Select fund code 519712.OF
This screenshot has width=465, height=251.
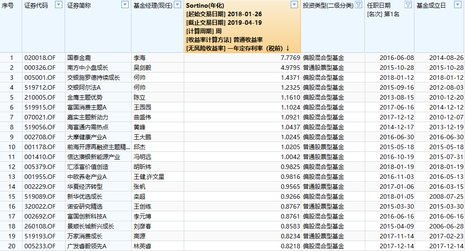tap(40, 87)
